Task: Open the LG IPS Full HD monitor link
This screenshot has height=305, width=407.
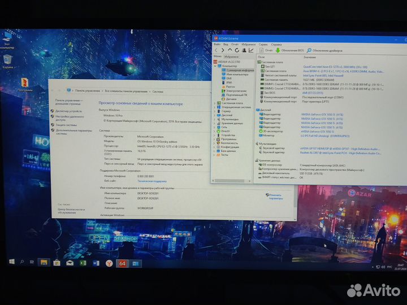Action: 324,136
